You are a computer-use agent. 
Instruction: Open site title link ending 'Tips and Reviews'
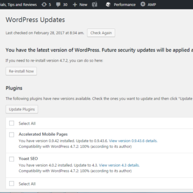coord(18,5)
